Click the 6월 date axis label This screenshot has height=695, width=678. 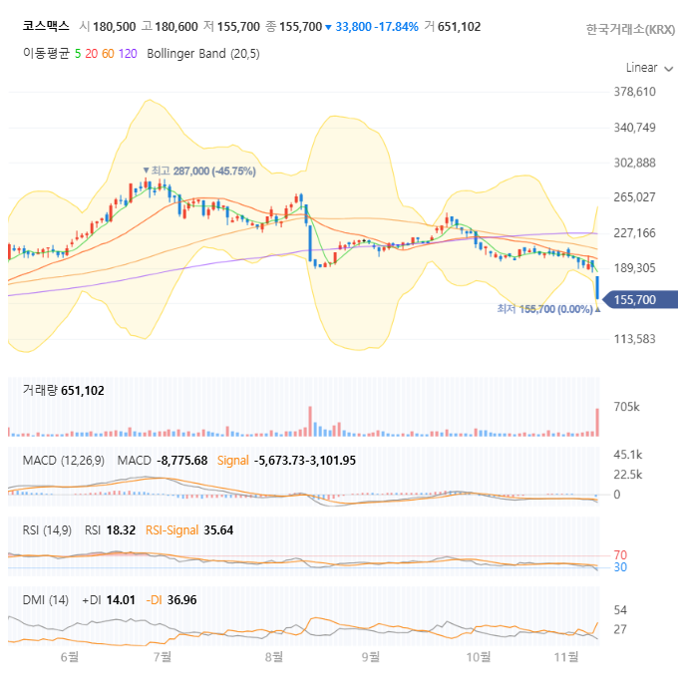click(x=70, y=657)
